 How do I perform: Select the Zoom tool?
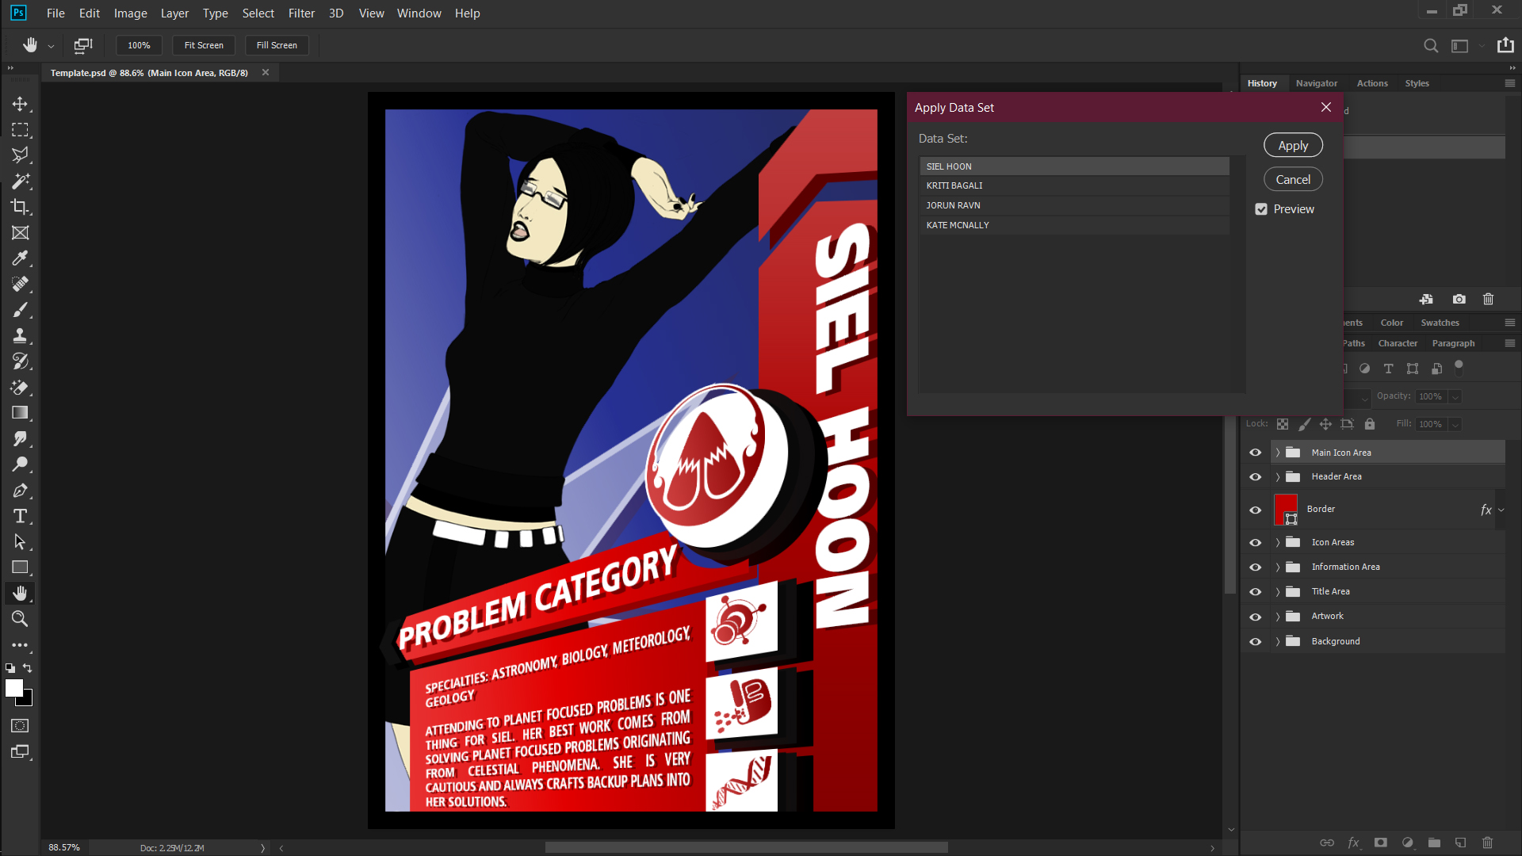coord(20,619)
